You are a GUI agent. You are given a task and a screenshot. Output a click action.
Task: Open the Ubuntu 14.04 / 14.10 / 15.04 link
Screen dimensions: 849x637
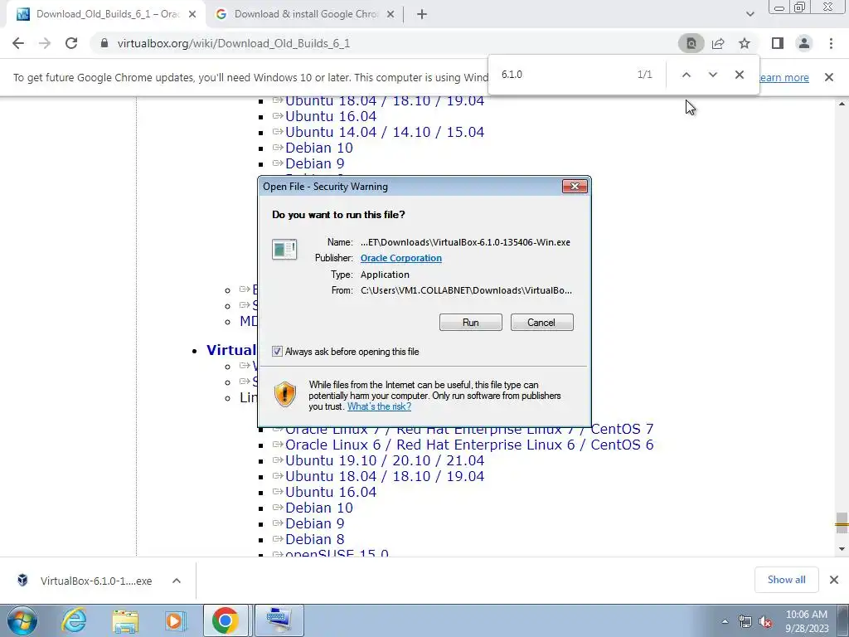click(x=385, y=132)
